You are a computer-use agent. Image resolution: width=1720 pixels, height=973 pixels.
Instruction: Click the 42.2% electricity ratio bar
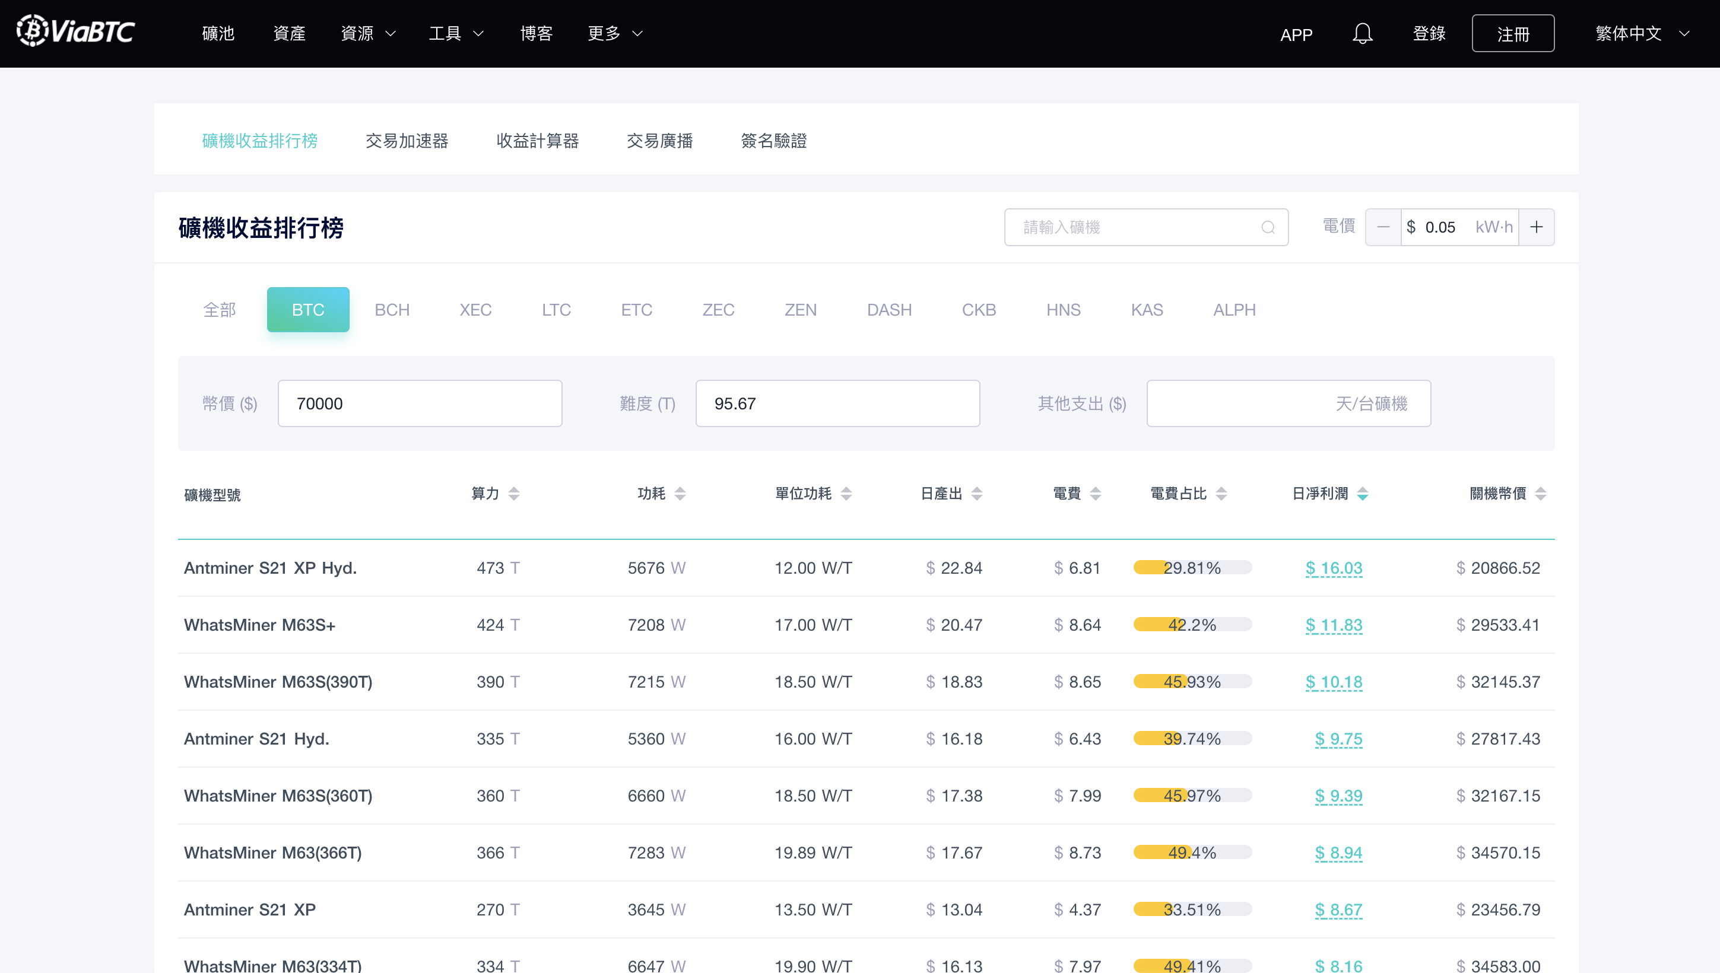tap(1192, 625)
